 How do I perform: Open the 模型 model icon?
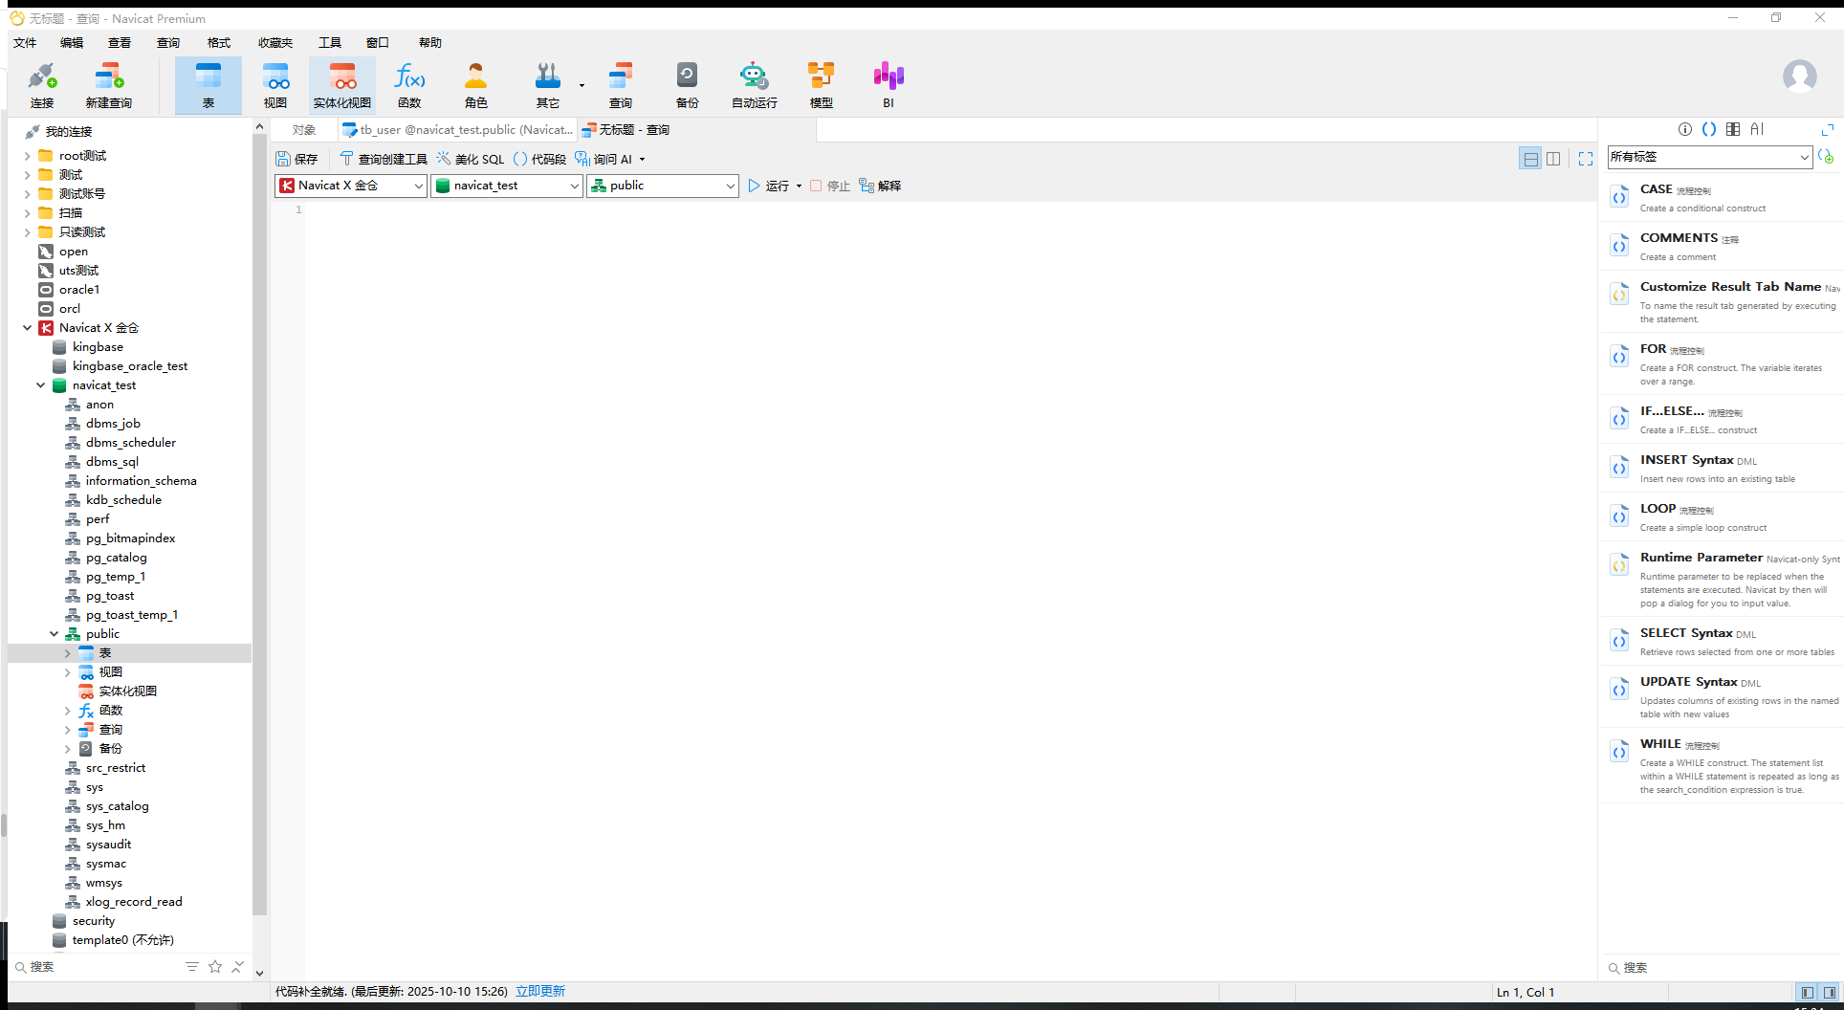pyautogui.click(x=821, y=85)
